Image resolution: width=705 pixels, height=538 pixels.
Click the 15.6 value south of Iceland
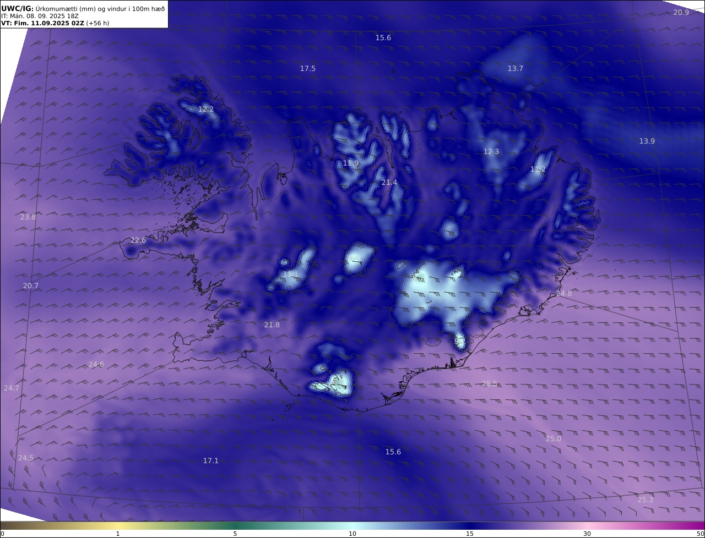(393, 452)
